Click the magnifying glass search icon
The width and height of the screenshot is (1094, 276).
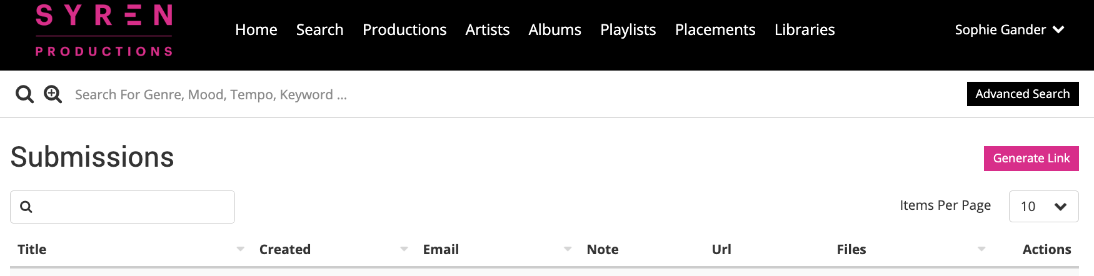pos(24,94)
